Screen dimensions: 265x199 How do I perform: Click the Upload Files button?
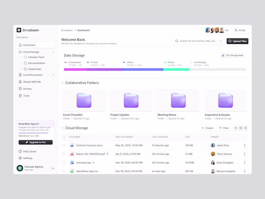pos(237,41)
